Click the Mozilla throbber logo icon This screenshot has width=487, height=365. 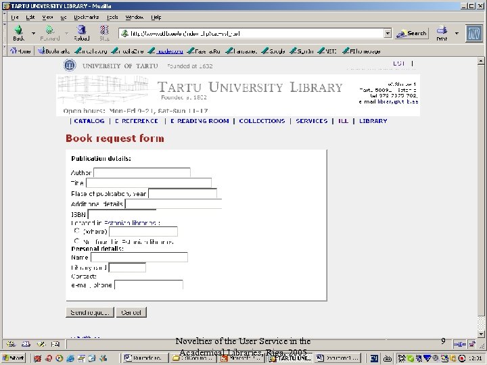click(x=474, y=34)
